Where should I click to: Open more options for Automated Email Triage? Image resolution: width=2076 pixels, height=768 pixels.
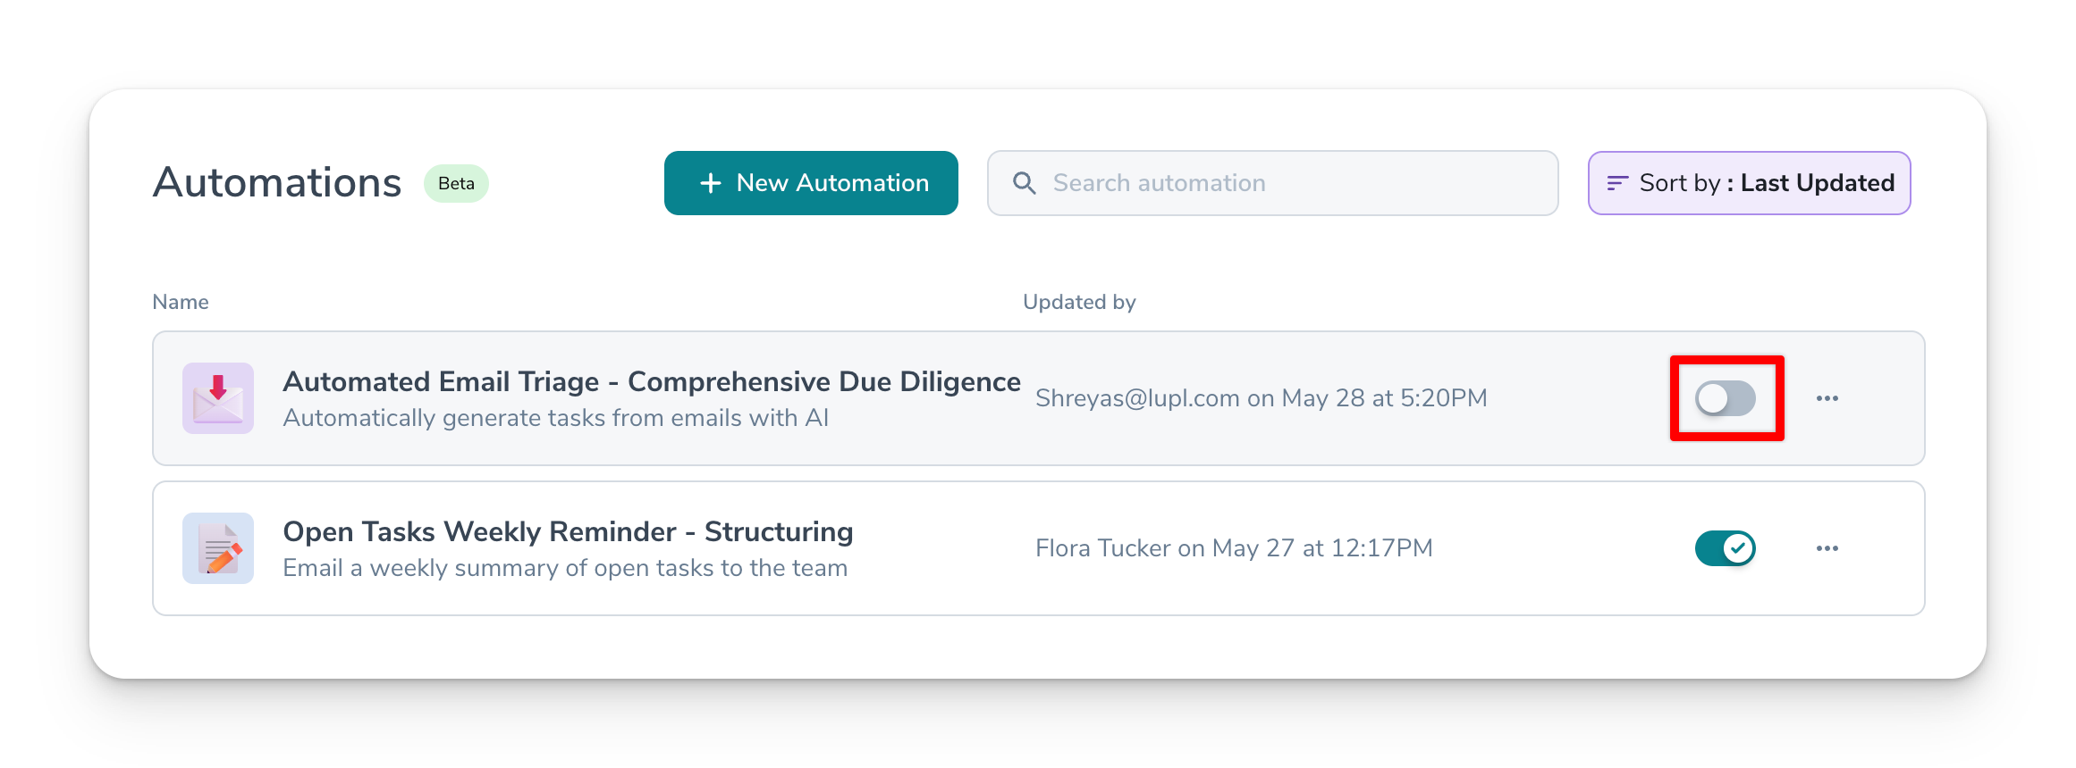tap(1827, 398)
